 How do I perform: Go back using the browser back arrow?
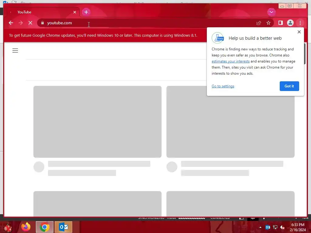11,23
